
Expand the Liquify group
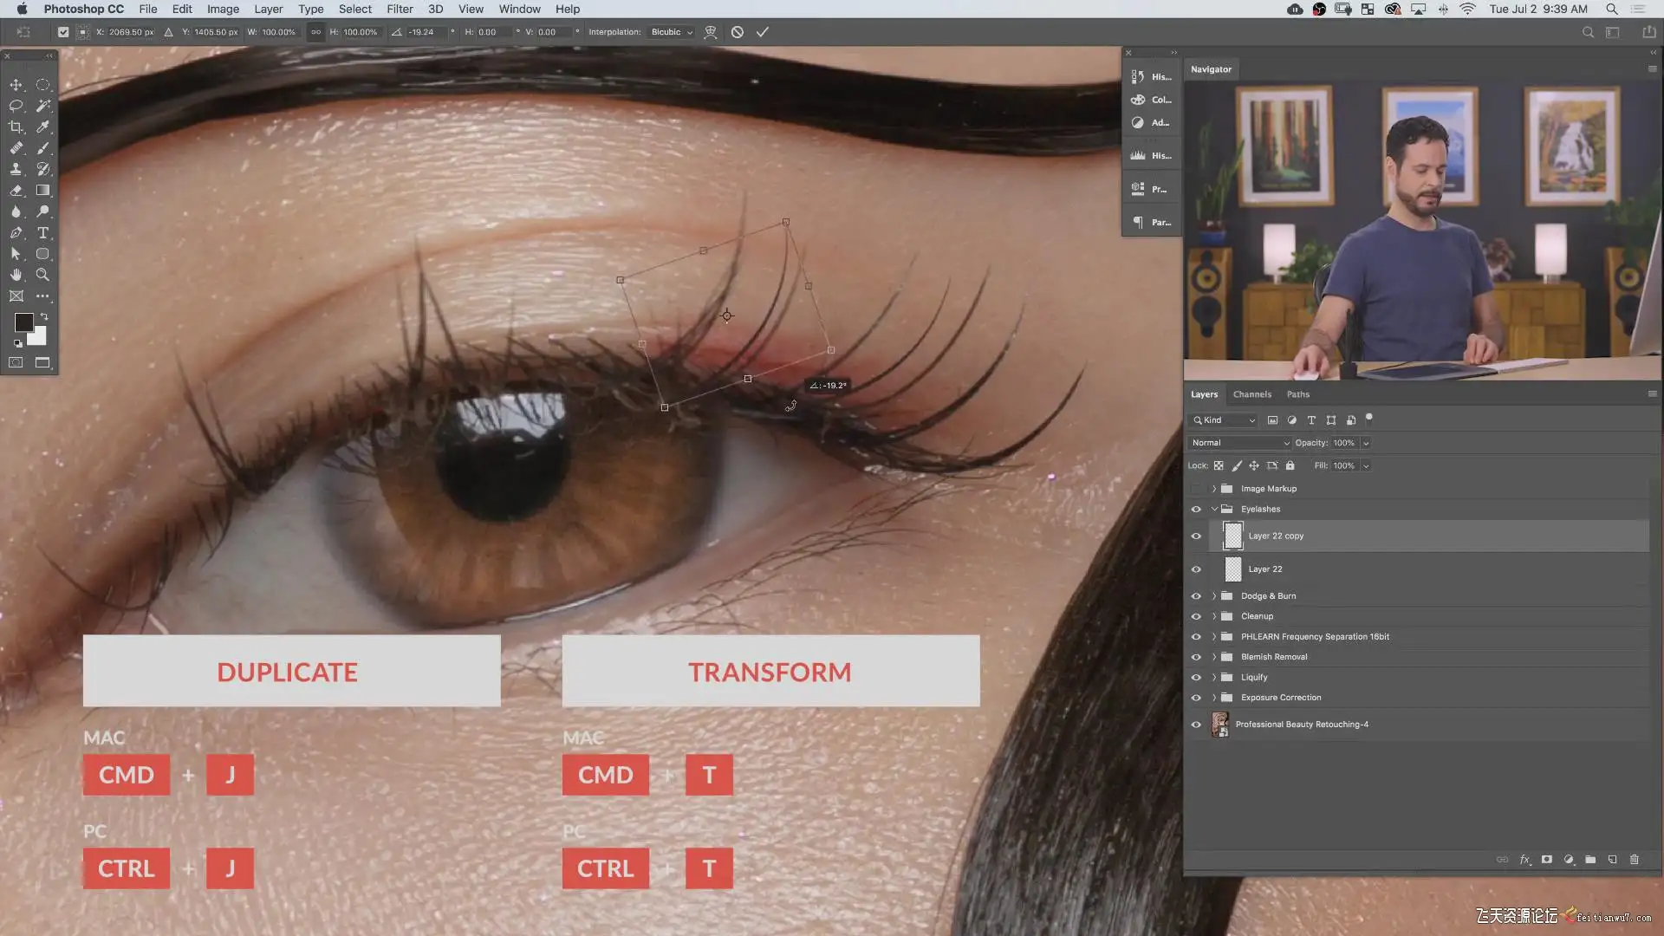point(1214,678)
